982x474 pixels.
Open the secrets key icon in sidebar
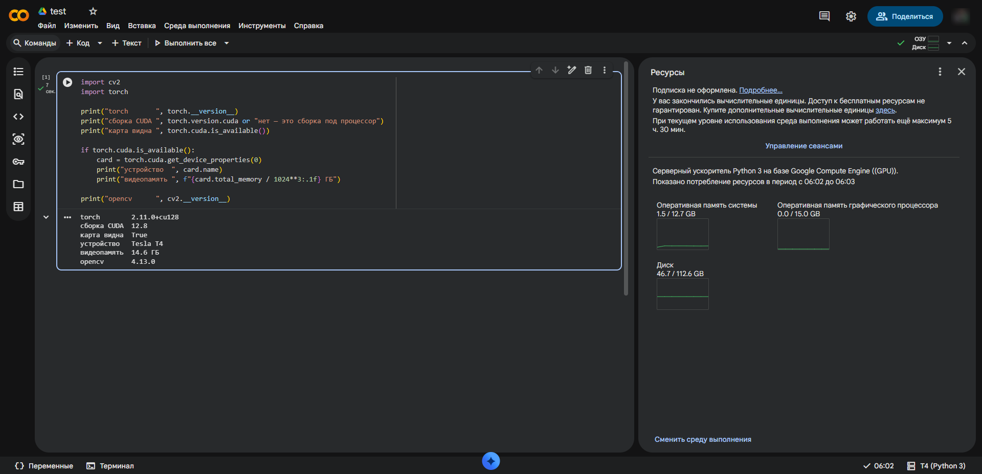click(x=18, y=162)
